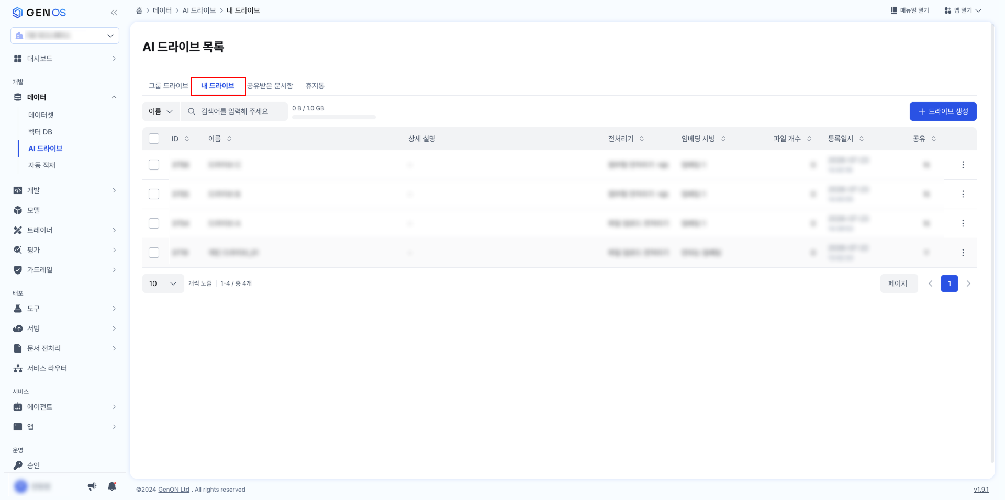Open the kebab menu for the last drive row

pos(963,253)
